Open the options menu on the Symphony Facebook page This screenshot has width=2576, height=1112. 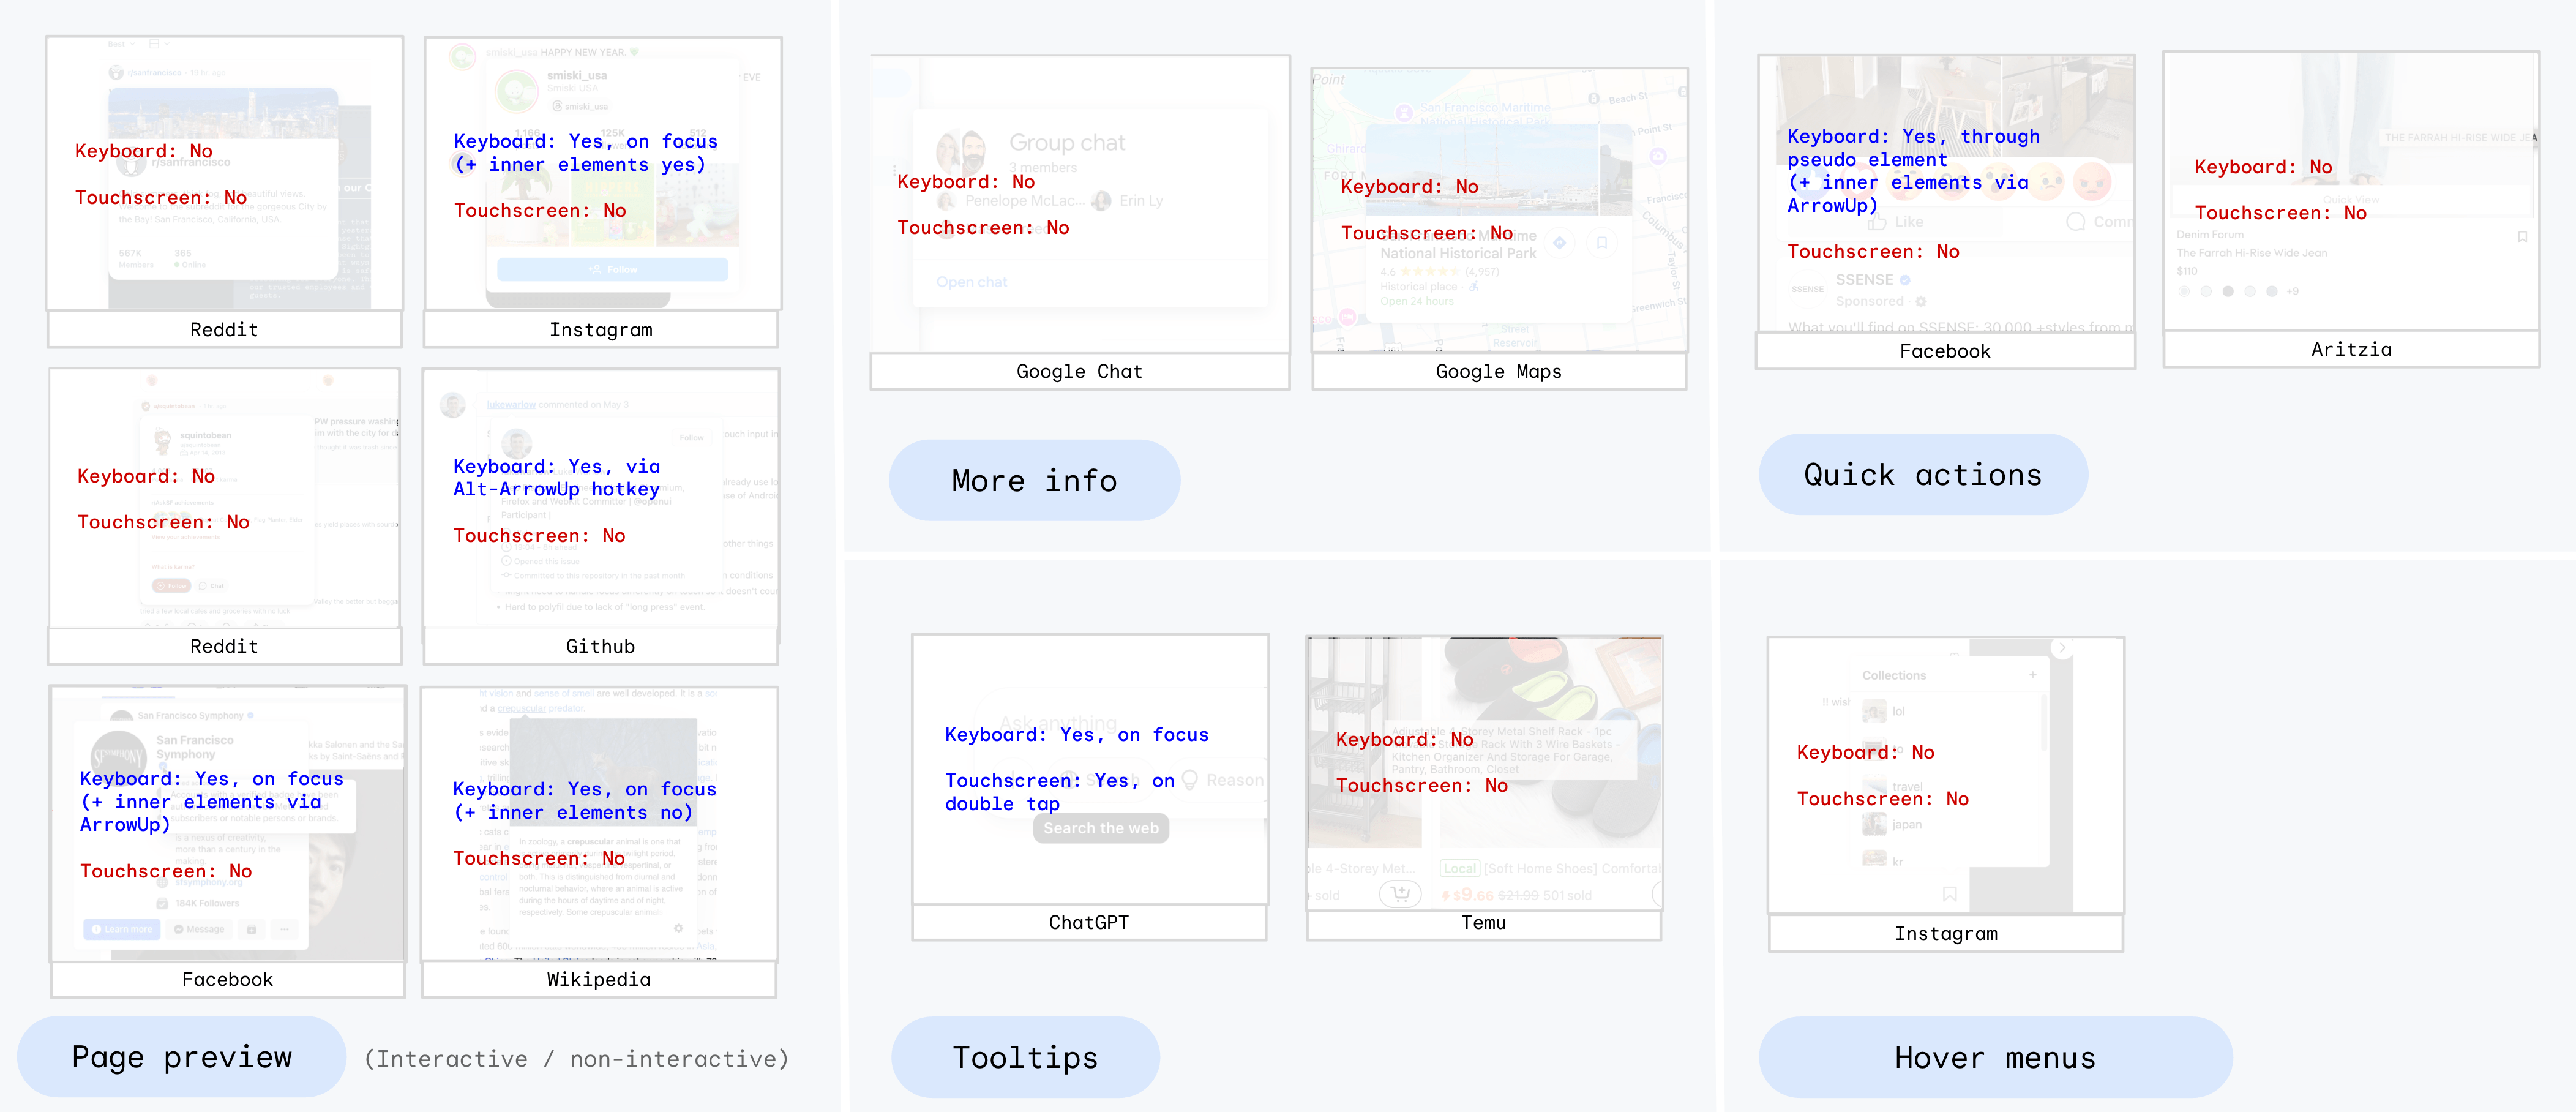(285, 929)
